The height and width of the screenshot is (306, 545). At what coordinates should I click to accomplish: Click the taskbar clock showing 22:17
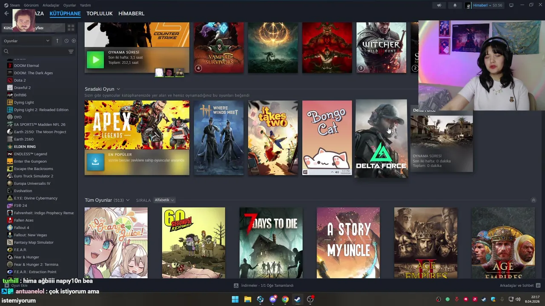tap(532, 299)
